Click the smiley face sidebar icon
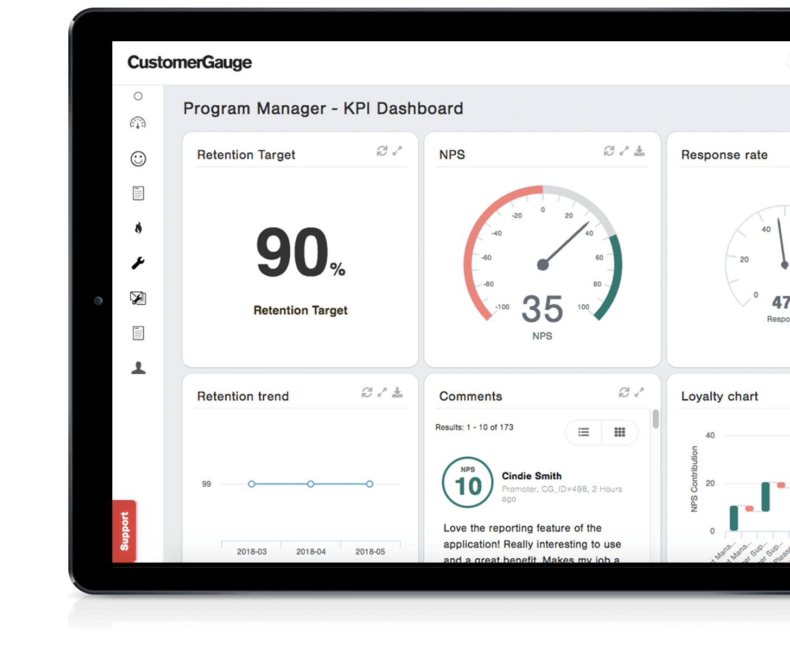Viewport: 790px width, 651px height. pos(138,158)
